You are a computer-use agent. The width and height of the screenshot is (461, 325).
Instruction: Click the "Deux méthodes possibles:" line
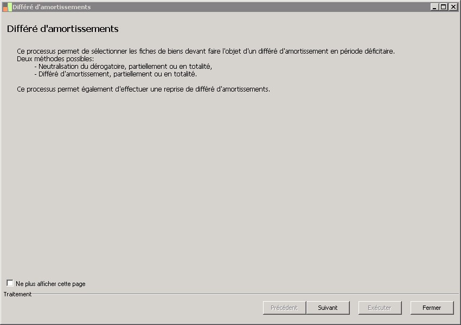point(55,58)
